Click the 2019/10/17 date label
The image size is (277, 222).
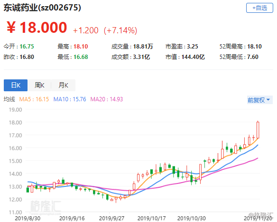pos(152,219)
